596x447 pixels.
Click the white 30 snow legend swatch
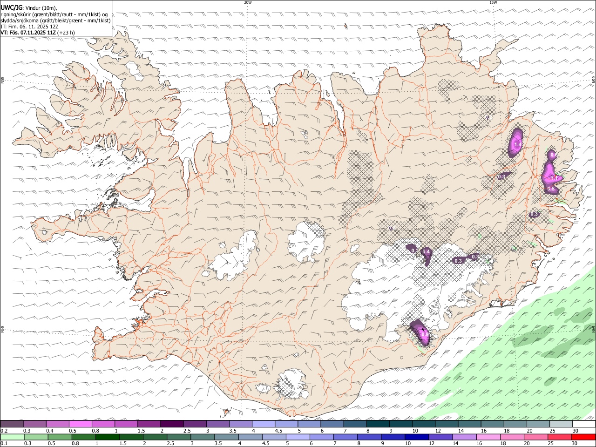584,424
